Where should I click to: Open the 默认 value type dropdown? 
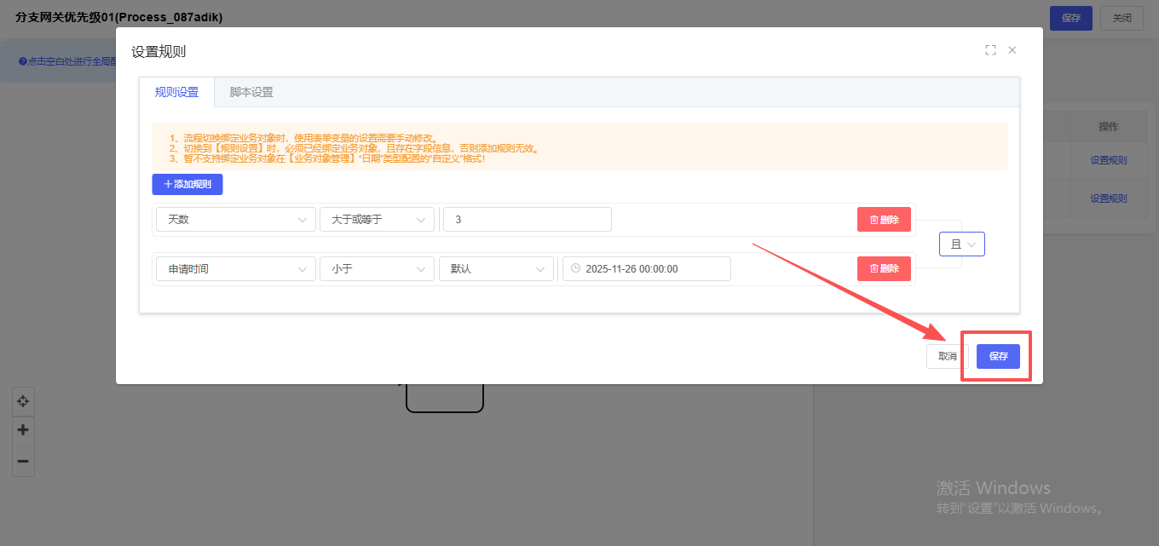pyautogui.click(x=496, y=269)
